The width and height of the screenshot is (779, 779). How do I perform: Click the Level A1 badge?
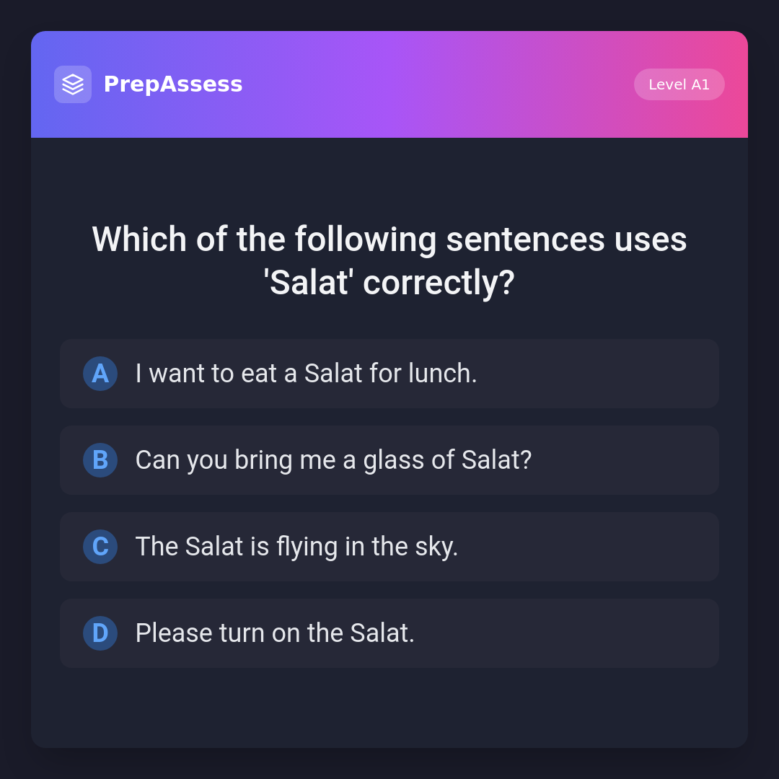click(x=679, y=84)
